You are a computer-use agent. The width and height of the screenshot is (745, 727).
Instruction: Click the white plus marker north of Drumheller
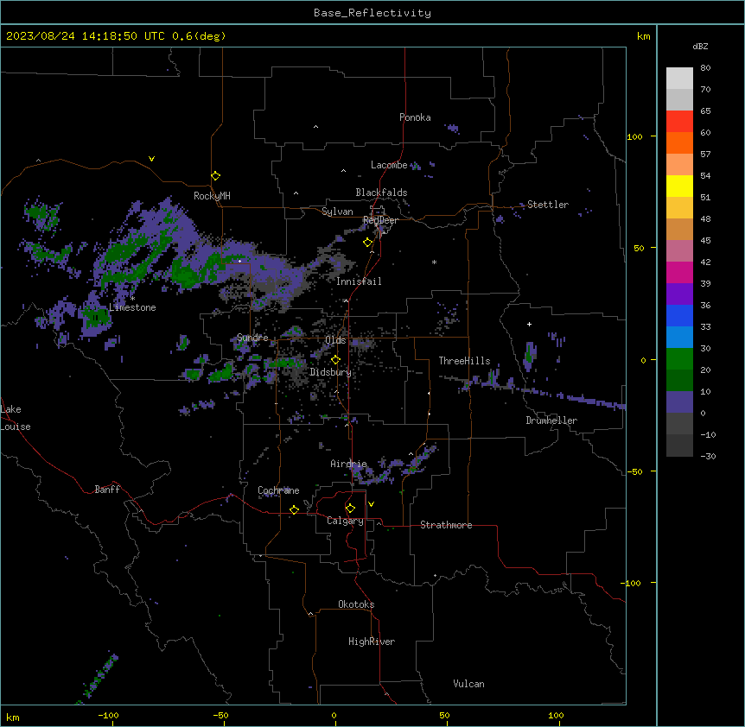click(529, 324)
